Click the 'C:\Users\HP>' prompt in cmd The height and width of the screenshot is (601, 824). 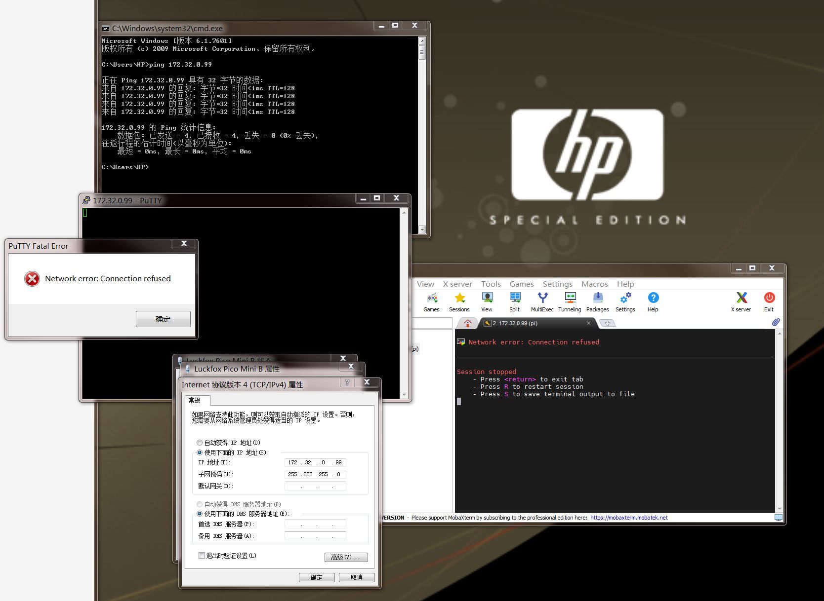tap(125, 167)
